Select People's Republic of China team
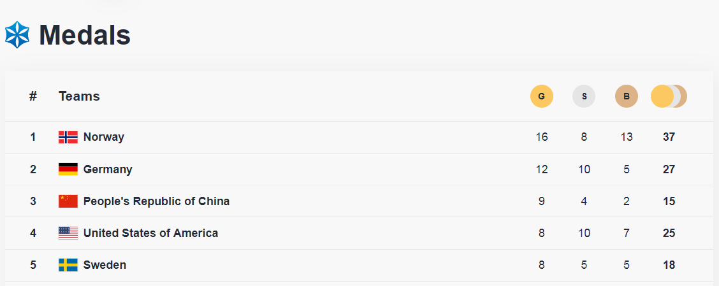This screenshot has height=286, width=719. (x=156, y=201)
